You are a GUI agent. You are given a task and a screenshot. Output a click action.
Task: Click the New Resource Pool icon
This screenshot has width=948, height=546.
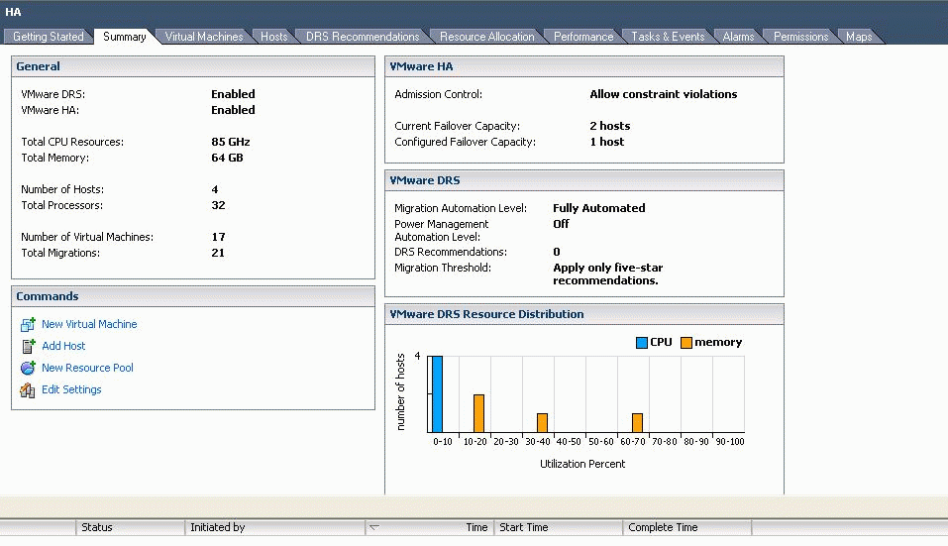coord(28,368)
